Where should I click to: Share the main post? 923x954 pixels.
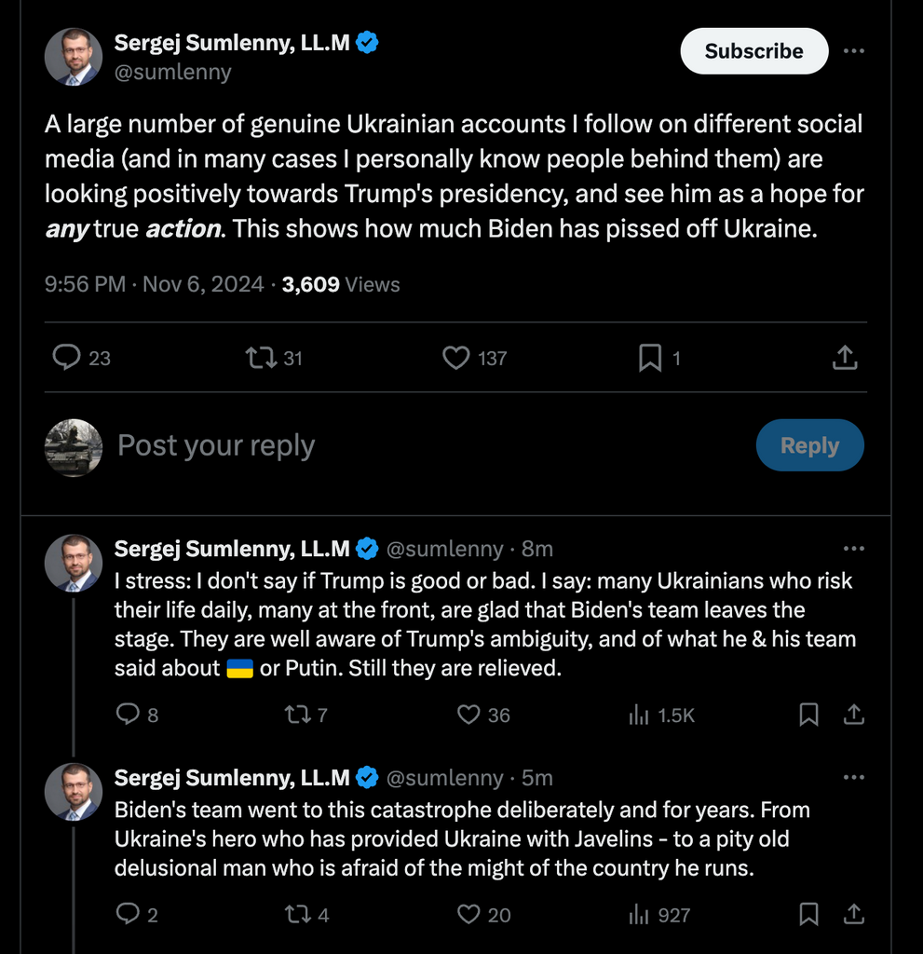point(844,358)
